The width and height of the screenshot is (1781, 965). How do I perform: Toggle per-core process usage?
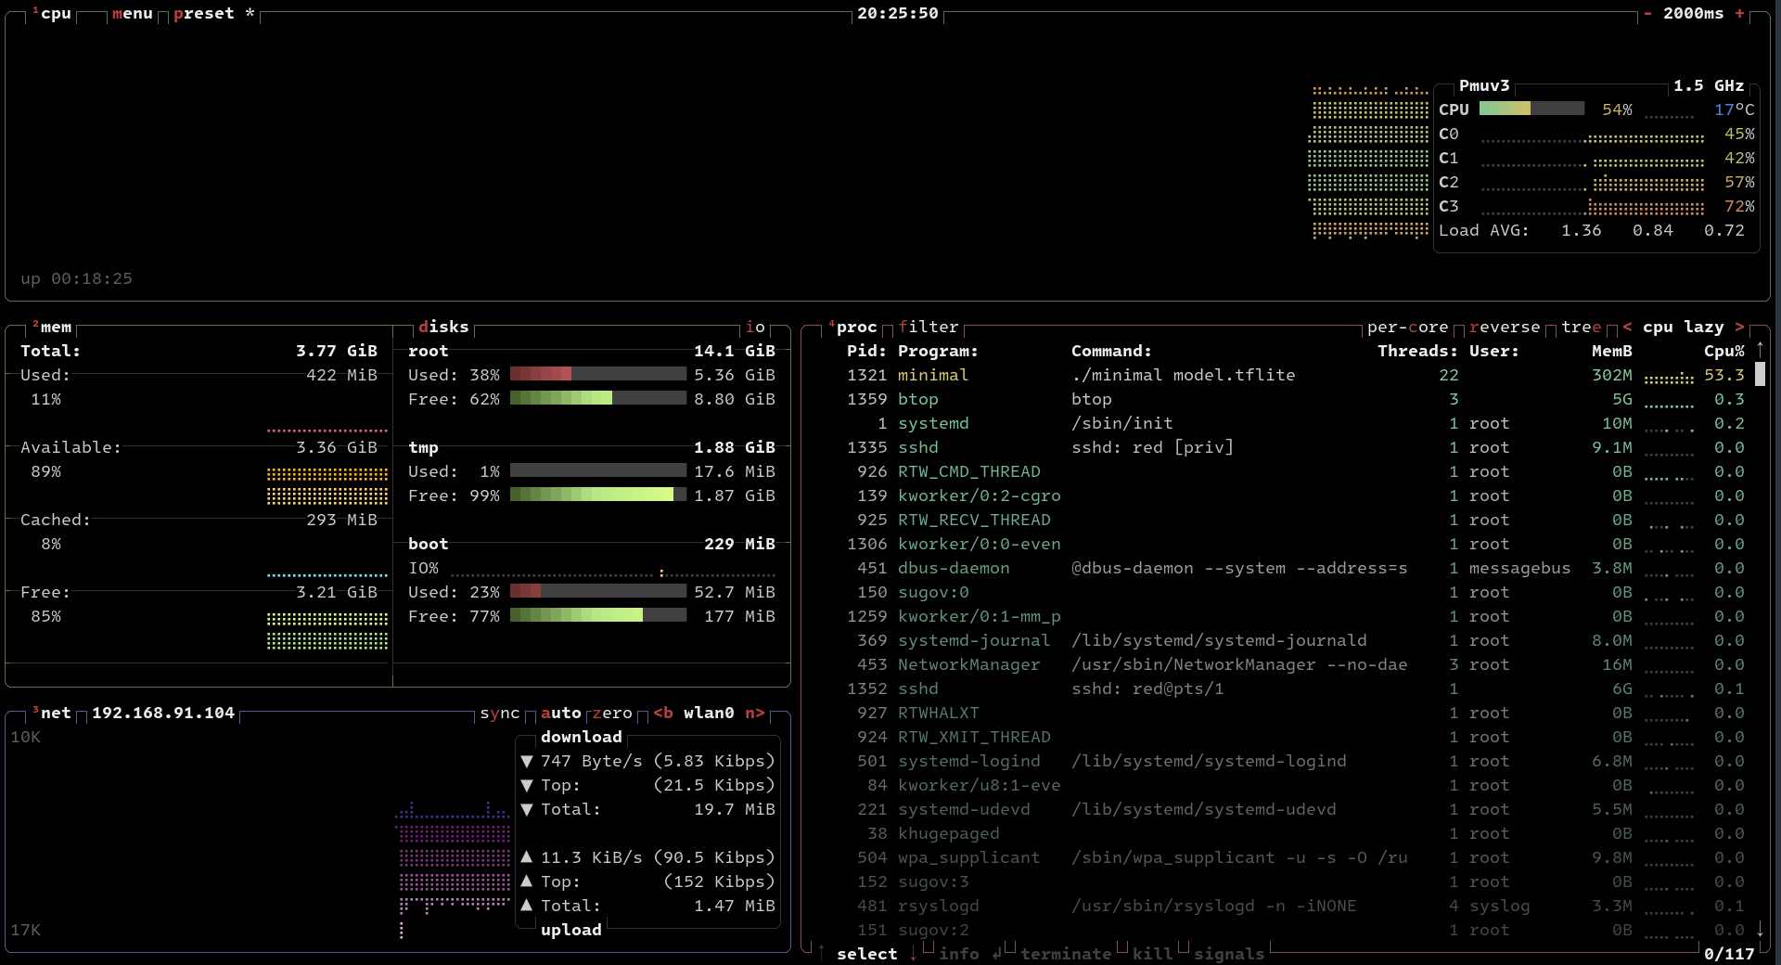tap(1408, 328)
